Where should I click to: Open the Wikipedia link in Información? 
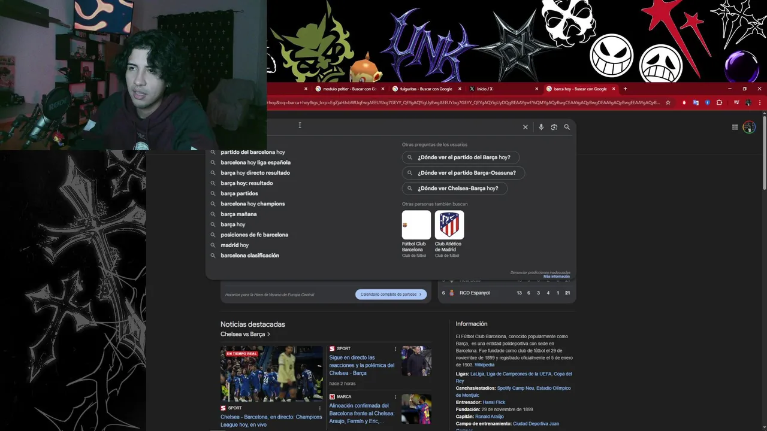click(485, 365)
